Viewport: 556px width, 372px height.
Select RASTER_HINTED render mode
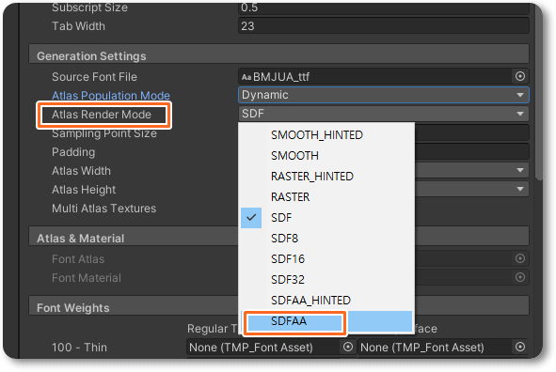[x=326, y=177]
